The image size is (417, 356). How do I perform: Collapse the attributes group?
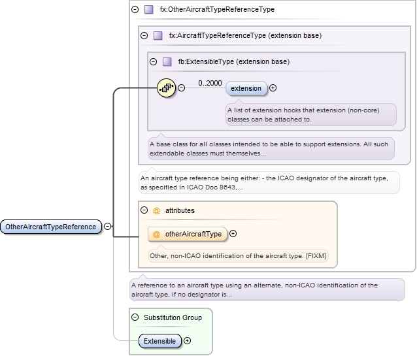(x=144, y=211)
